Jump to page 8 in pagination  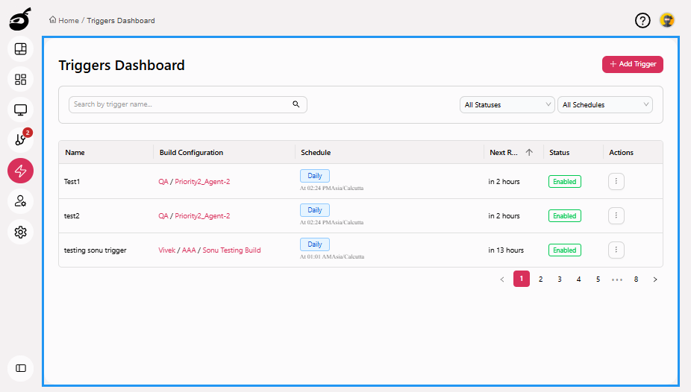coord(636,279)
